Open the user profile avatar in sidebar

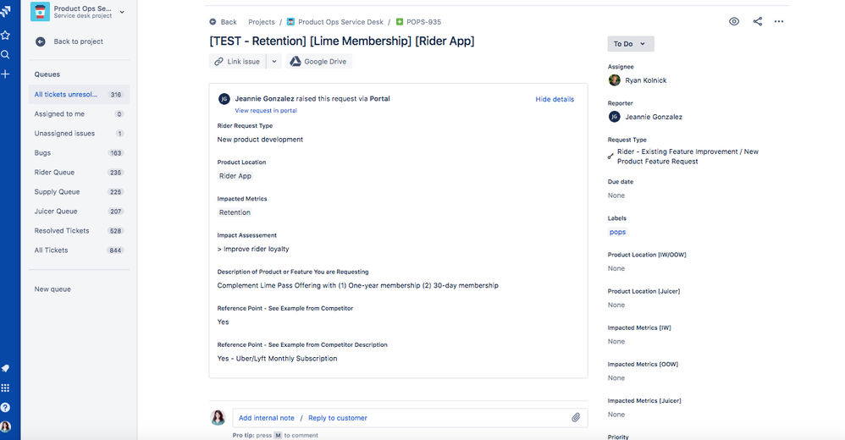[5, 426]
